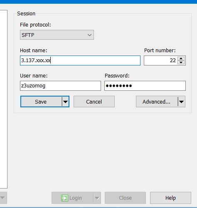Increase the port number with the up arrow
The image size is (197, 208).
[x=181, y=58]
